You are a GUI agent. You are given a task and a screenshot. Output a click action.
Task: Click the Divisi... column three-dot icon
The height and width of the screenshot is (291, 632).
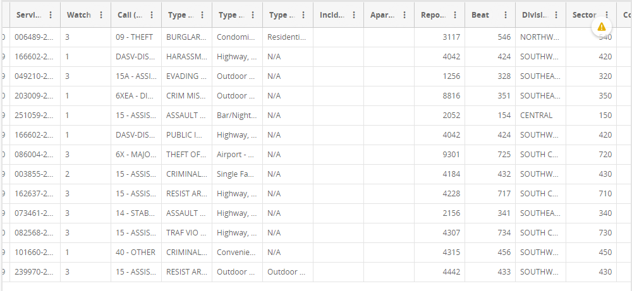pyautogui.click(x=556, y=15)
